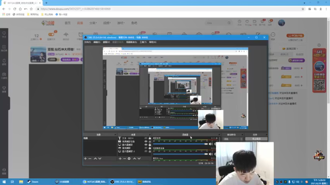The image size is (330, 185).
Task: Open Chrome tab search dropdown arrow
Action: (x=304, y=3)
